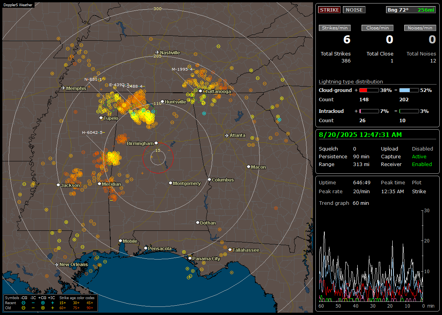Select the Montgomery city marker dot

171,183
